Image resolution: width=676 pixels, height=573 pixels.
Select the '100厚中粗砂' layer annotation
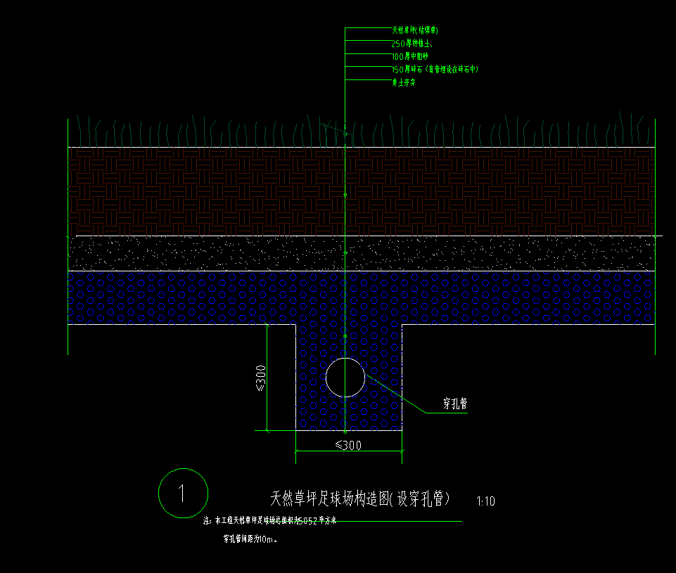click(x=410, y=56)
